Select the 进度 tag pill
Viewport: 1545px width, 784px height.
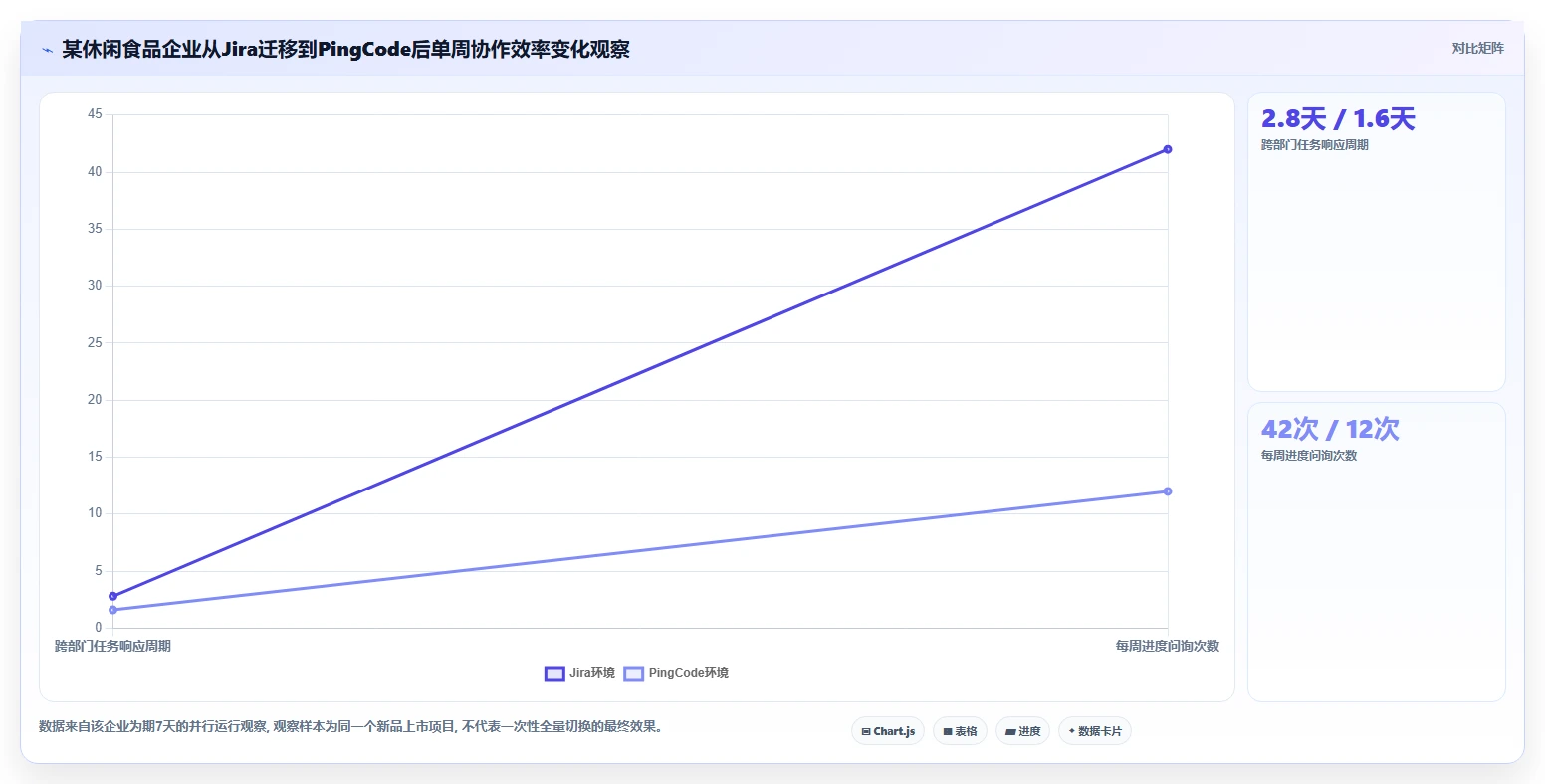coord(1022,731)
